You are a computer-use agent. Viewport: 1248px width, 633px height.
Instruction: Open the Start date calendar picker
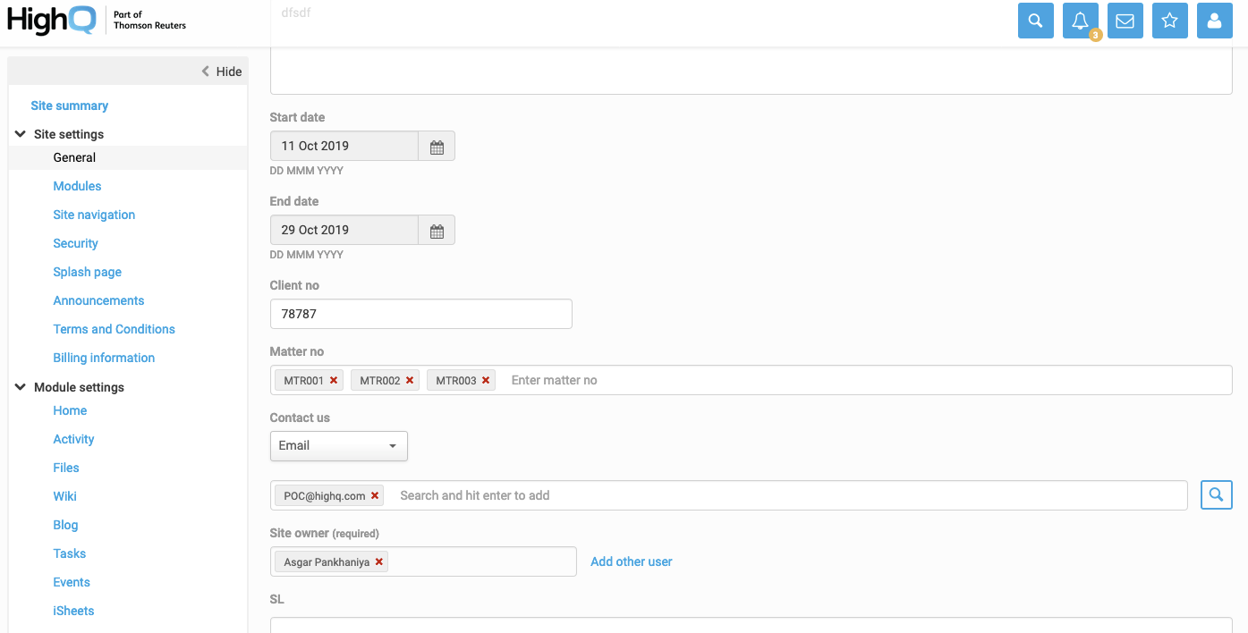pyautogui.click(x=437, y=147)
